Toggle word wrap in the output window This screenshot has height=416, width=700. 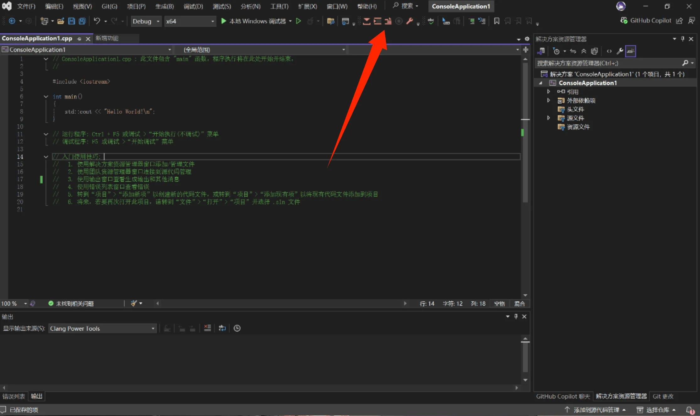click(222, 328)
